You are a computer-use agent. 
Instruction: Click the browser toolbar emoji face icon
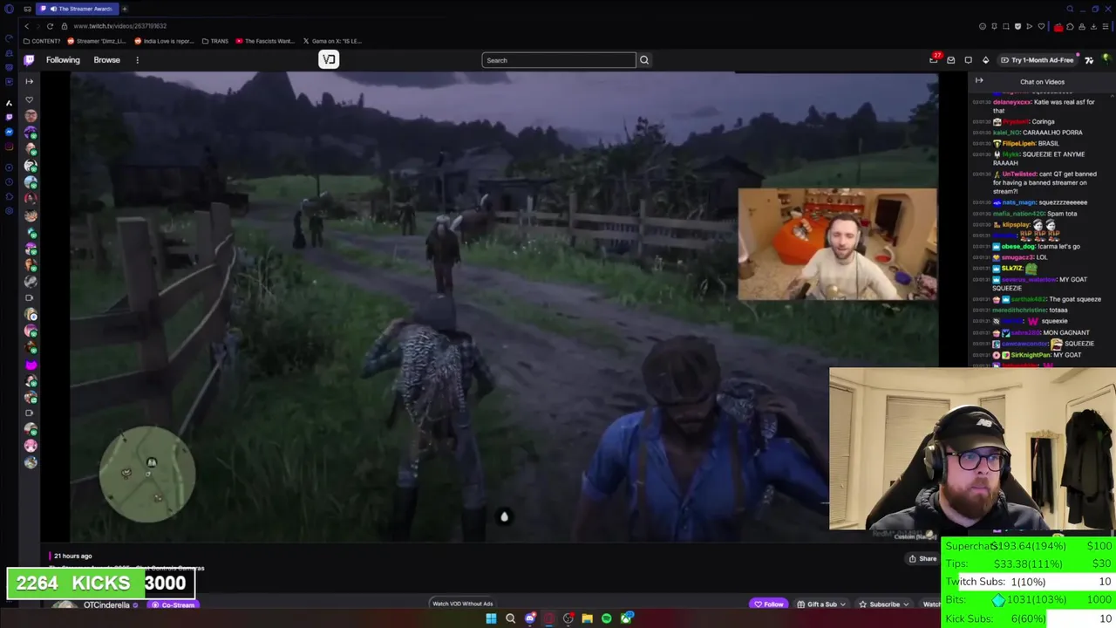point(983,26)
